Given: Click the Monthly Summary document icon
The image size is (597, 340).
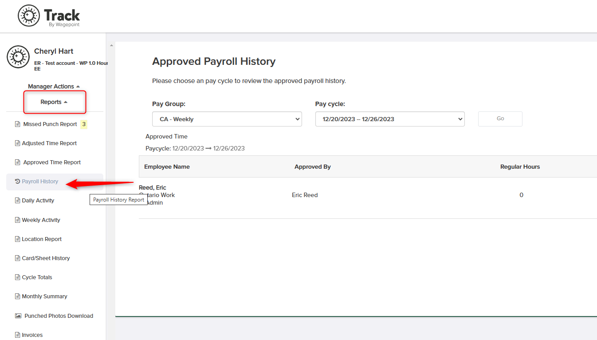Looking at the screenshot, I should [x=18, y=297].
